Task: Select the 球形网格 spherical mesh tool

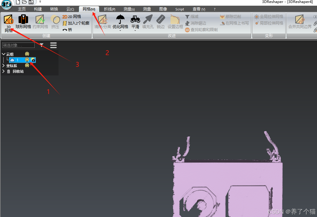Action: pos(23,22)
